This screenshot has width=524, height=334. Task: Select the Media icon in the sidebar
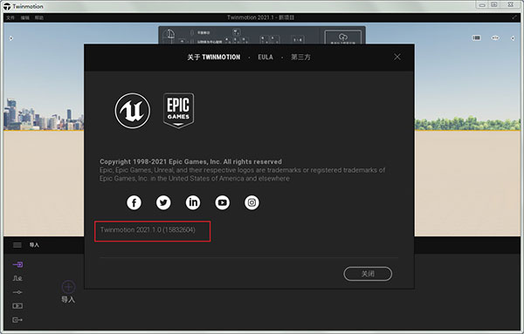[x=17, y=306]
